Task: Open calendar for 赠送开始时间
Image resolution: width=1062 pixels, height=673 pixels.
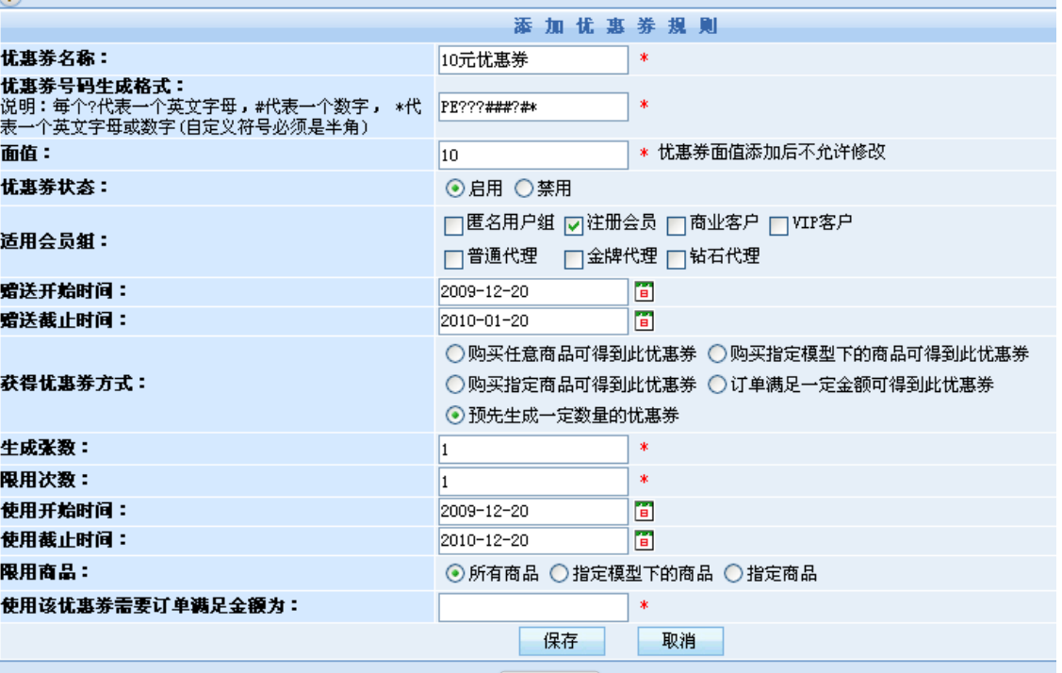Action: pos(645,291)
